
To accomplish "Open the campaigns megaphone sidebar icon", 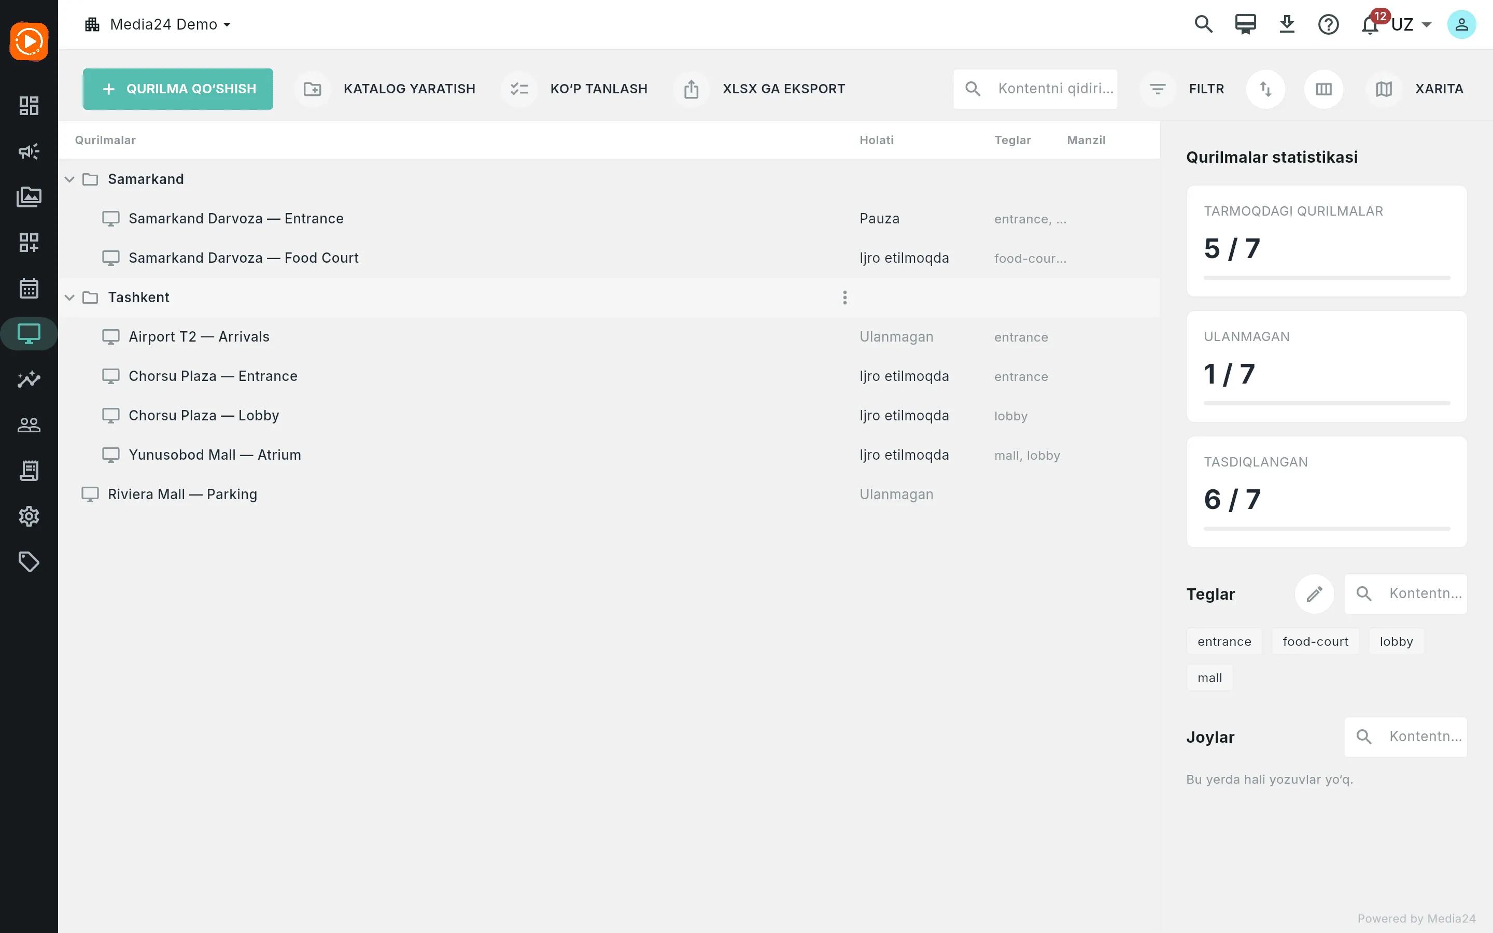I will [x=29, y=151].
